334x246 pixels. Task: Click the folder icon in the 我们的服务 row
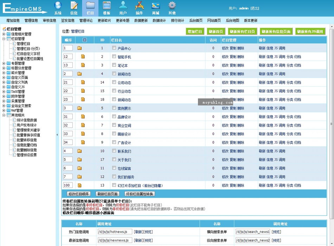[x=79, y=176]
